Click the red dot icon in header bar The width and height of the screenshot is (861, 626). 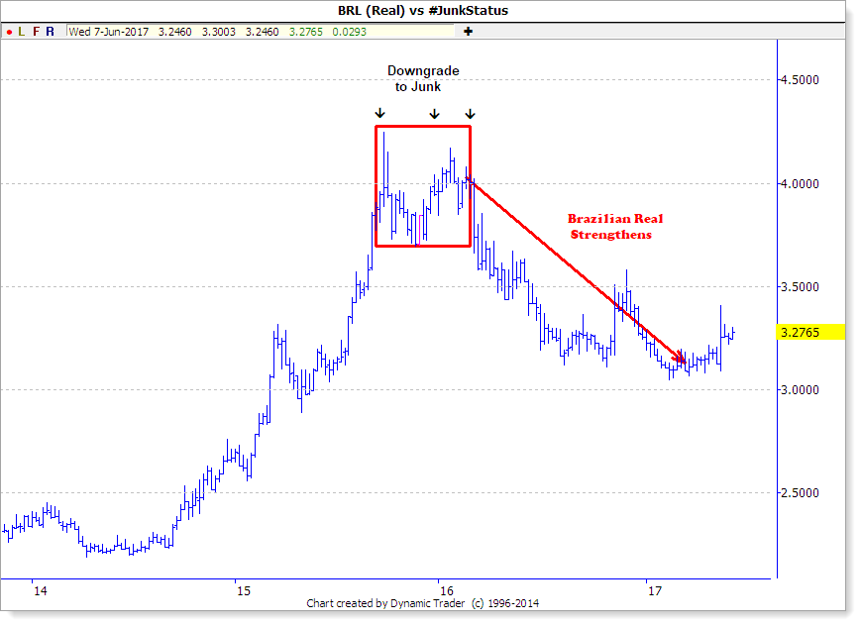[x=9, y=33]
